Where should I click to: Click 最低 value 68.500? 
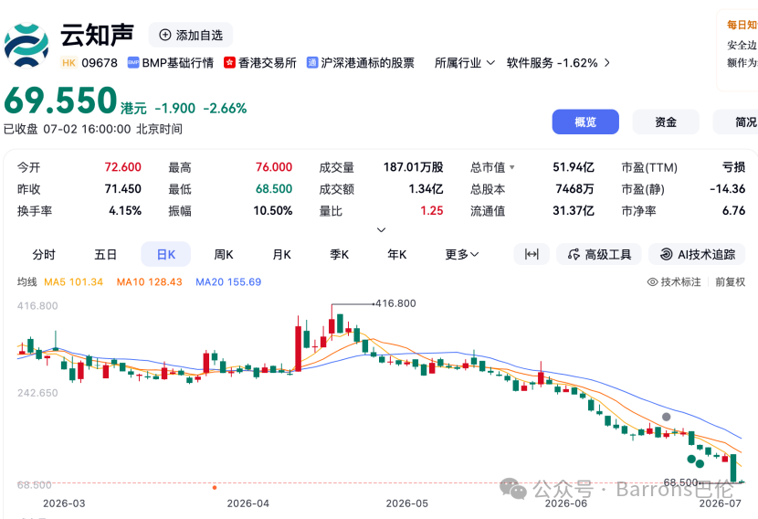pos(274,188)
